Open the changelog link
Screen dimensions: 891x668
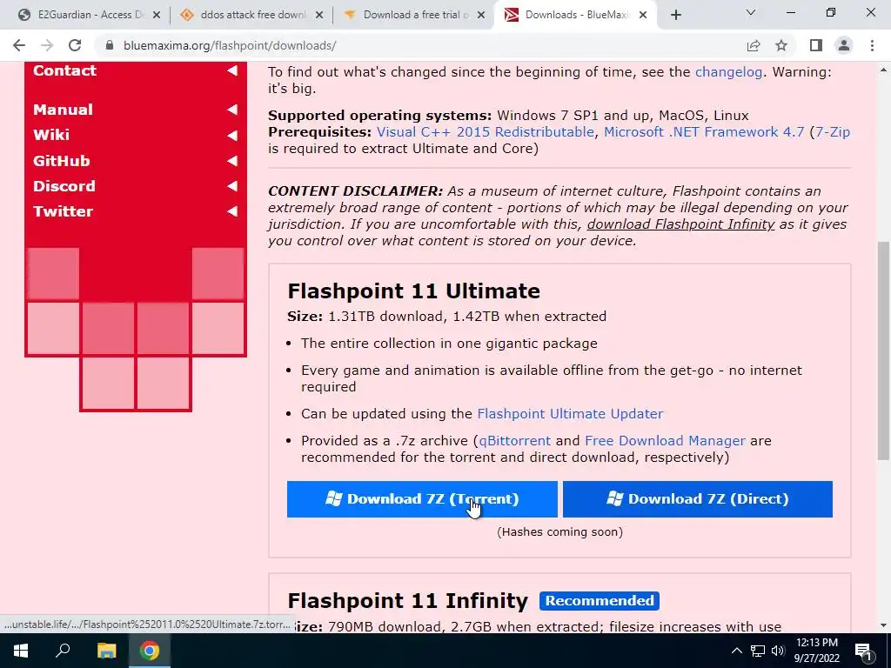click(728, 72)
